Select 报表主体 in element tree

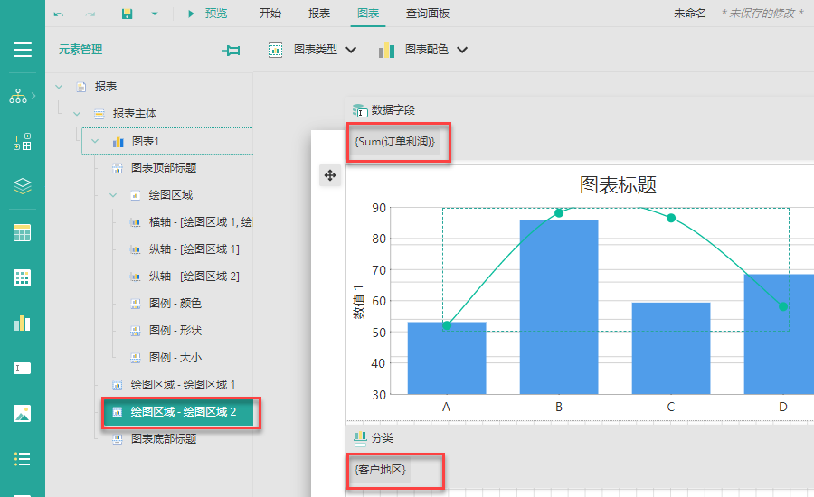click(135, 114)
